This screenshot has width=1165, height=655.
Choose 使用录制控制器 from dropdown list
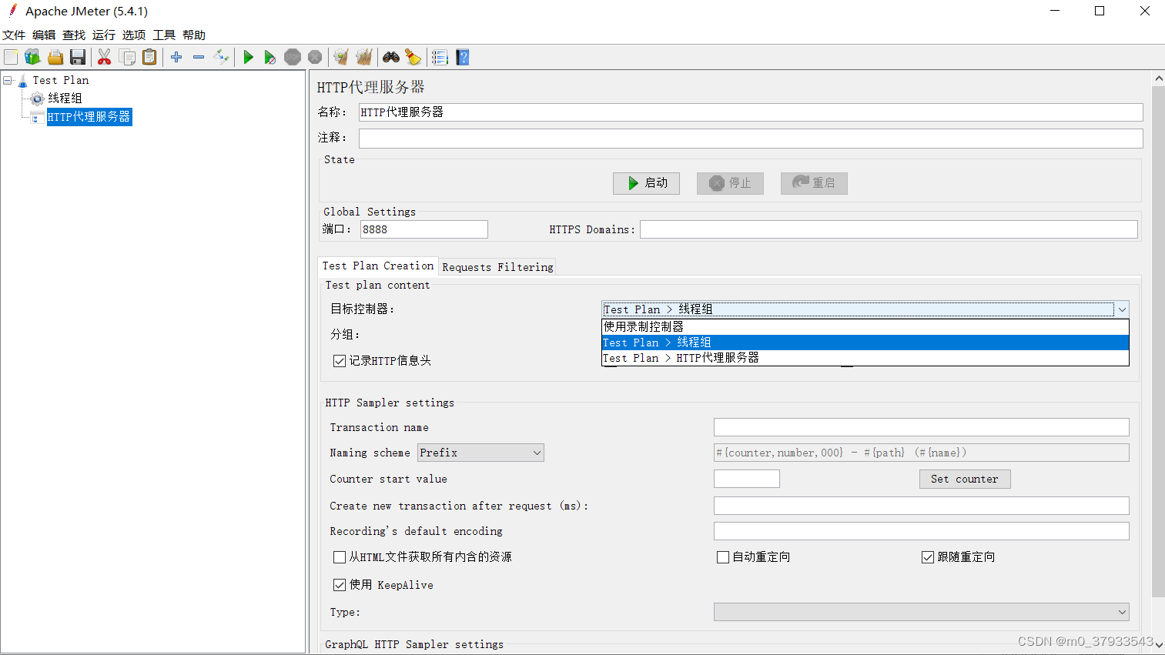865,327
